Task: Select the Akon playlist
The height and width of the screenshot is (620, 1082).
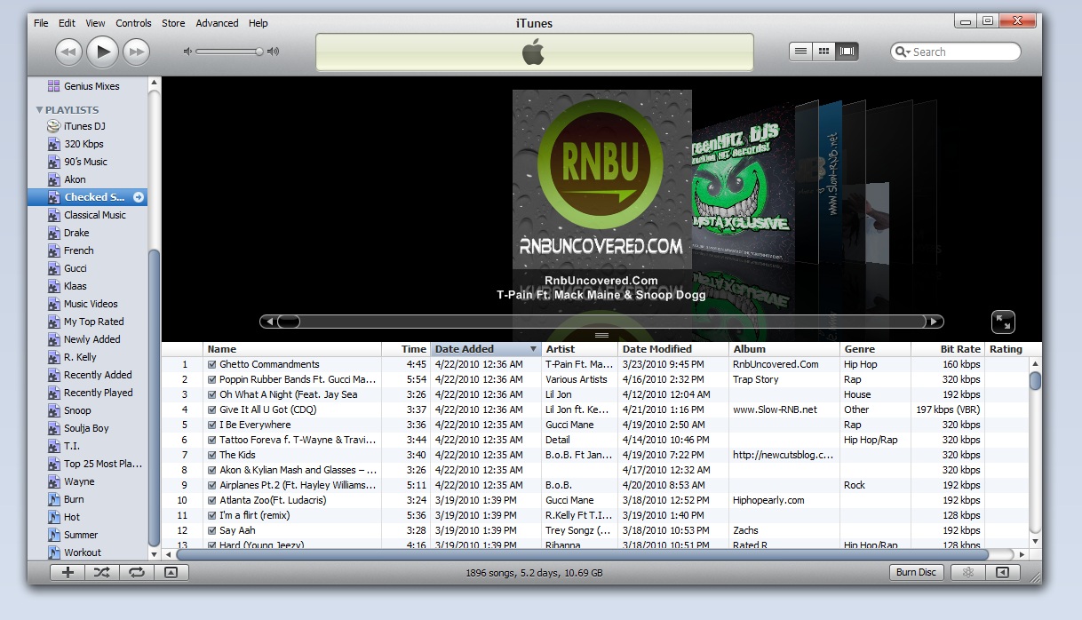Action: tap(75, 179)
